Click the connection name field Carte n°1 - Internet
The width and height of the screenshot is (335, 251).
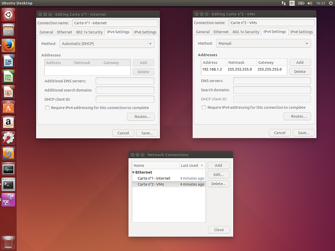click(x=115, y=23)
